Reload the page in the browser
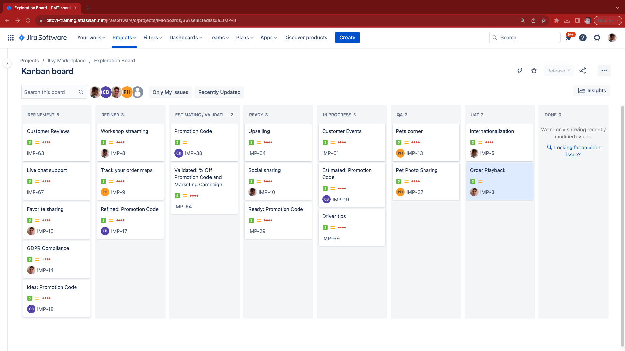The height and width of the screenshot is (351, 625). click(28, 20)
